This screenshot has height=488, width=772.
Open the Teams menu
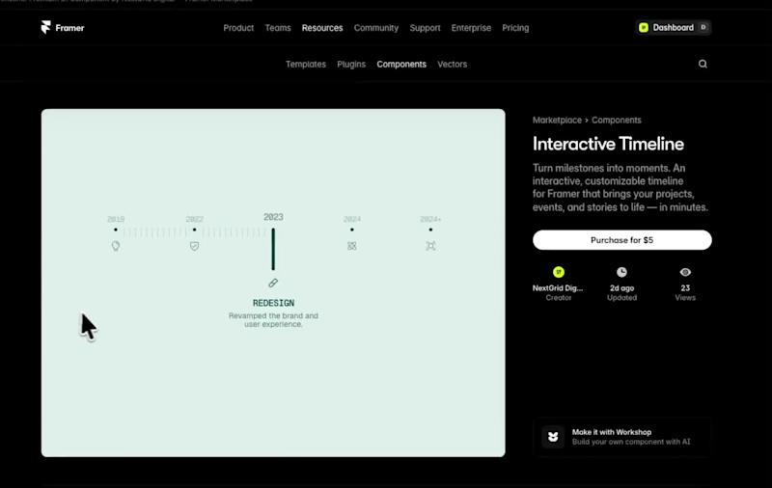pos(278,28)
